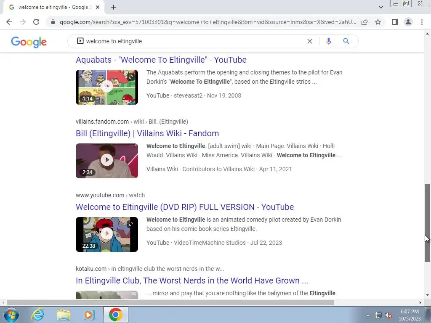Click the vertical scrollbar thumb
Screen dimensions: 431x323
(427, 223)
